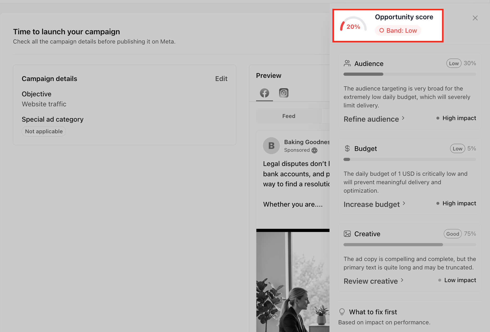The image size is (490, 332).
Task: Open Review creative link
Action: (371, 281)
